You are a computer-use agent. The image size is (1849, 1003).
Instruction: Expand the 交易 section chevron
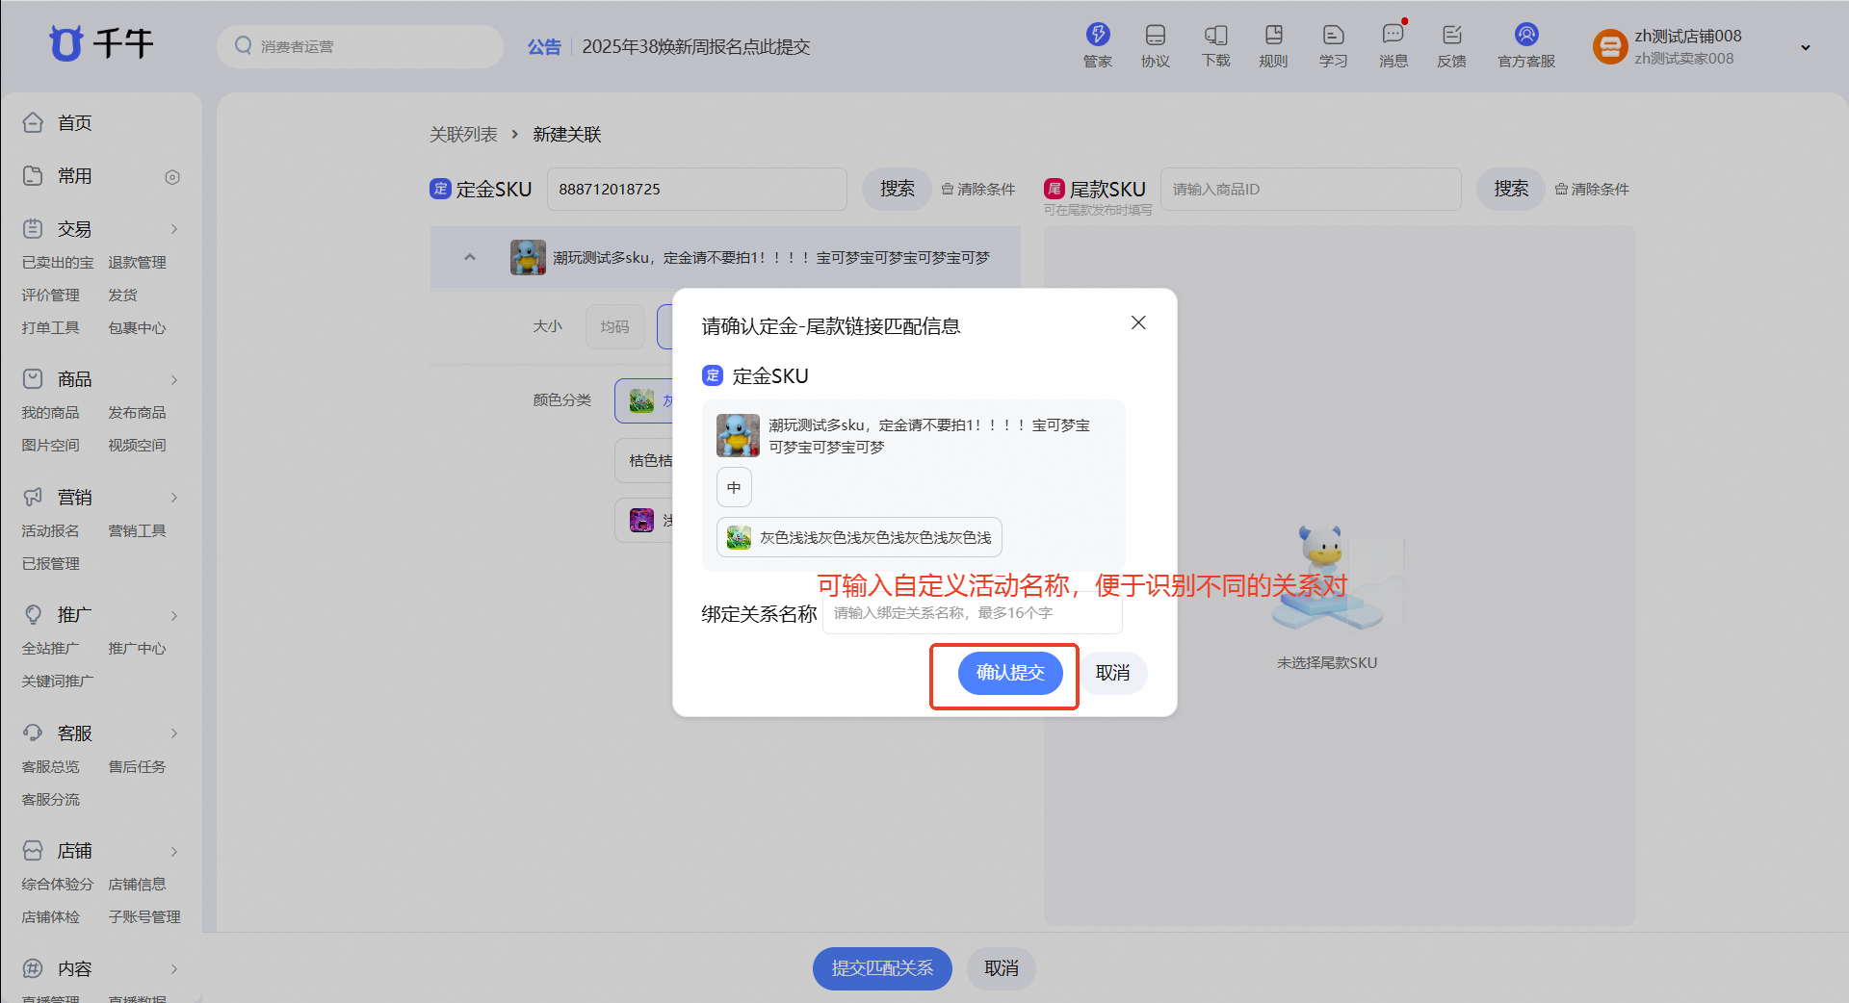tap(174, 229)
